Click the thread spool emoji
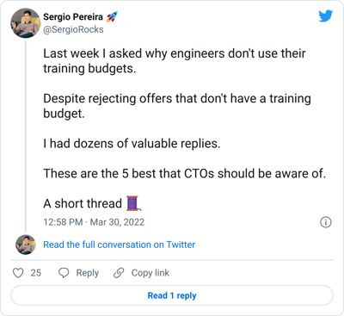 click(133, 203)
